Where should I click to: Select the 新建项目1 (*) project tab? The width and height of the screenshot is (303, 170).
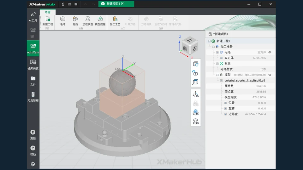pyautogui.click(x=116, y=4)
